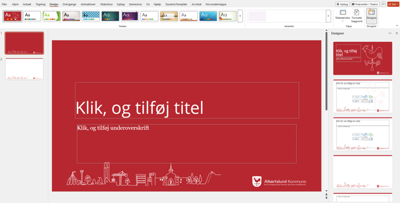Go to the previous slide with the double-up arrow
The image size is (400, 203).
pyautogui.click(x=326, y=194)
